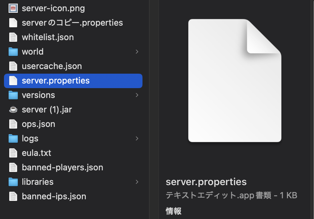Click the logs folder icon
The image size is (314, 219).
click(x=13, y=138)
